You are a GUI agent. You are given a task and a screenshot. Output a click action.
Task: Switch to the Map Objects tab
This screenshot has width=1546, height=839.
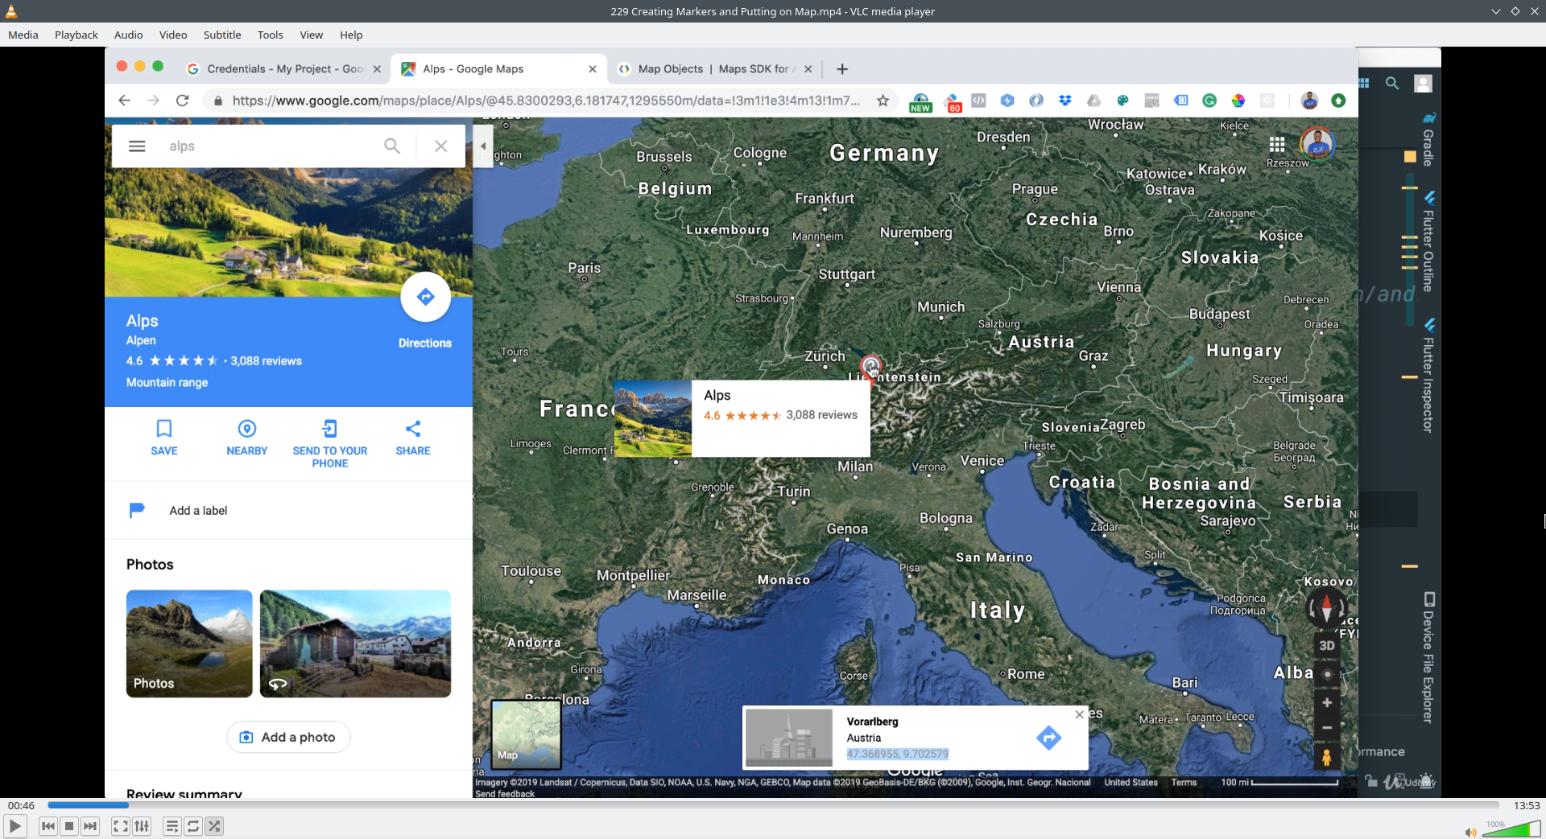click(x=713, y=69)
